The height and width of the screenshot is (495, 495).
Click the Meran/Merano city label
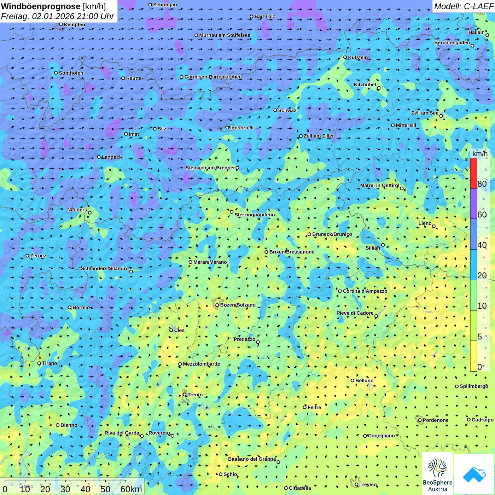click(210, 262)
